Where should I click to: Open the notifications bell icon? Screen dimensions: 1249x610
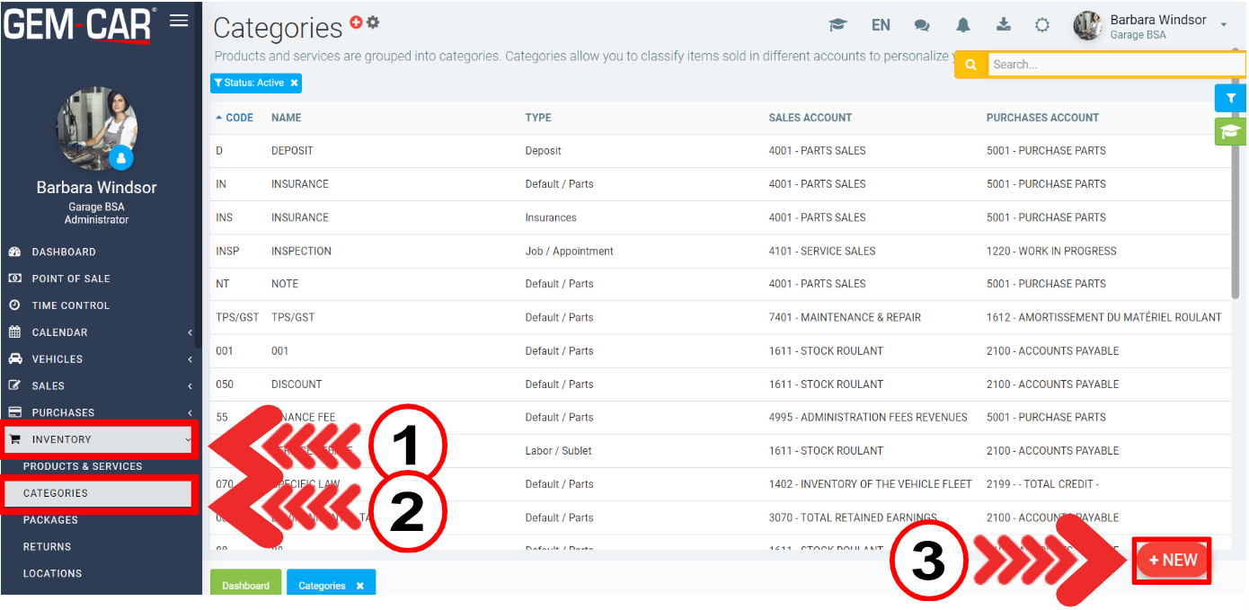tap(963, 25)
